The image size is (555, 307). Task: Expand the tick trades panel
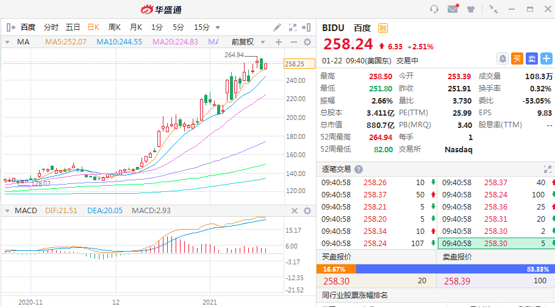click(547, 169)
